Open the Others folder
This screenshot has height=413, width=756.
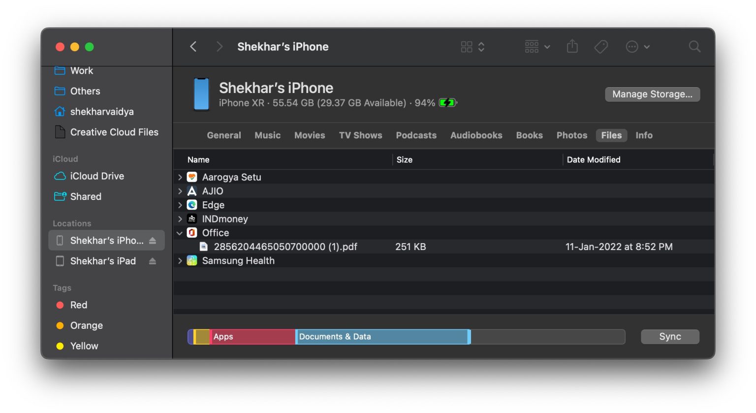click(85, 91)
